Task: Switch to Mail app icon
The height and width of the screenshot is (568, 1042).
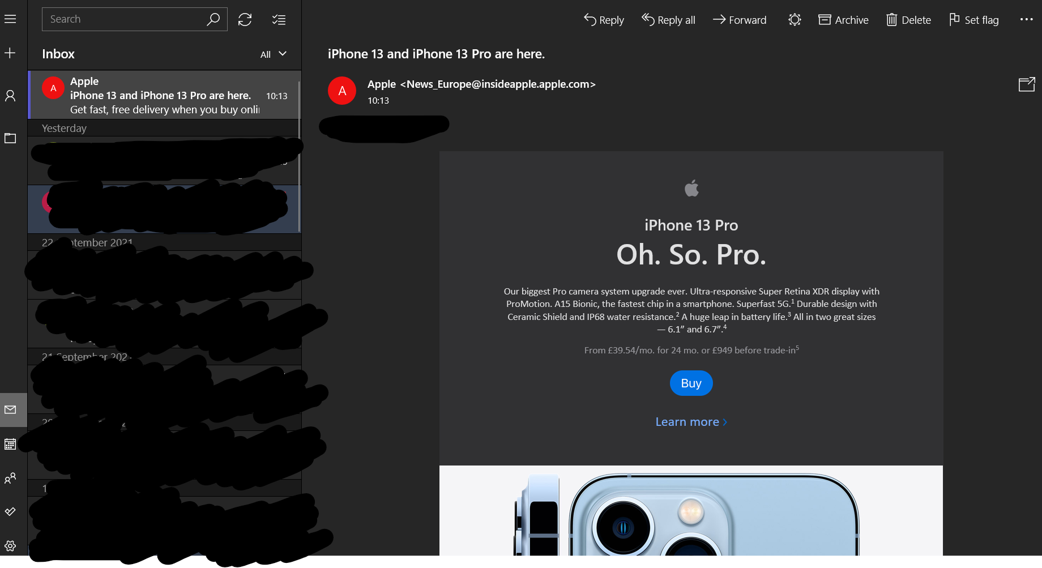Action: (x=10, y=409)
